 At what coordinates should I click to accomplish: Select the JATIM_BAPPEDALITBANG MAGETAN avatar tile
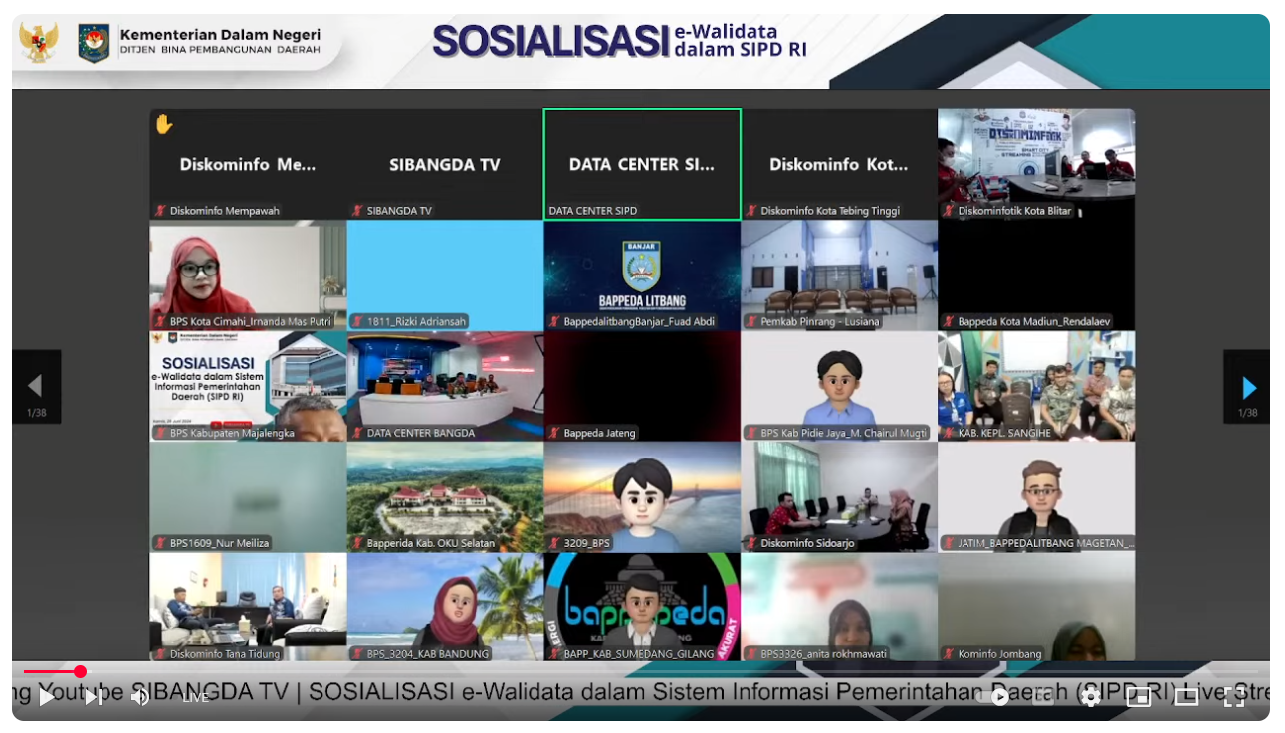coord(1036,496)
